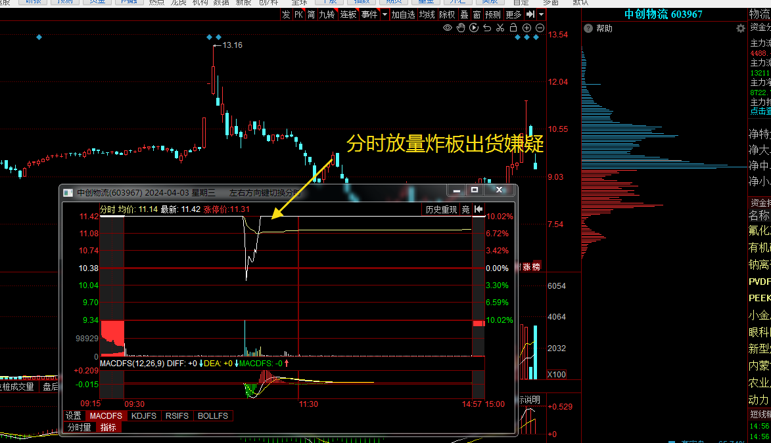This screenshot has height=443, width=771.
Task: Select the hand pan tool
Action: pos(461,28)
